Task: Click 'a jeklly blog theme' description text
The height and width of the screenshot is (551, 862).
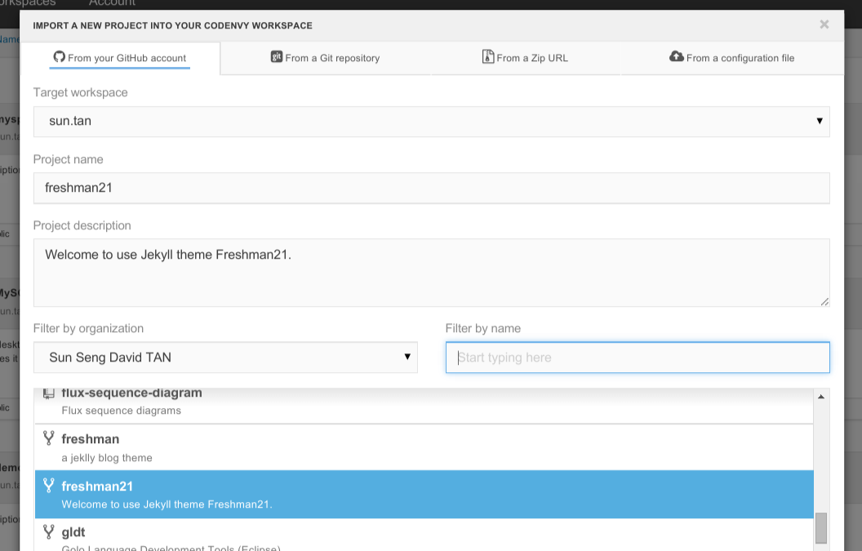Action: (x=107, y=457)
